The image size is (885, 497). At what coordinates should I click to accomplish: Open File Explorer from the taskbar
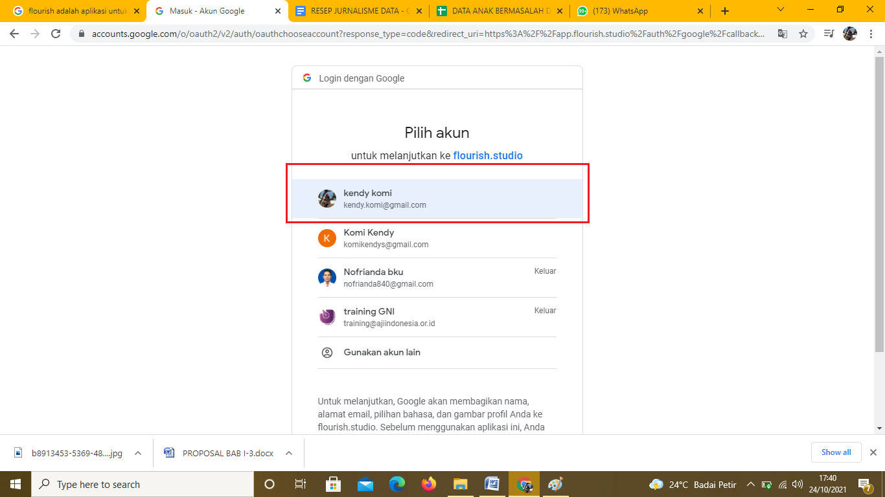click(460, 484)
